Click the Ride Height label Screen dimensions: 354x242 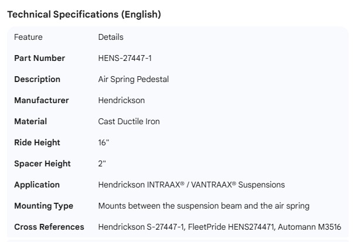click(x=37, y=142)
